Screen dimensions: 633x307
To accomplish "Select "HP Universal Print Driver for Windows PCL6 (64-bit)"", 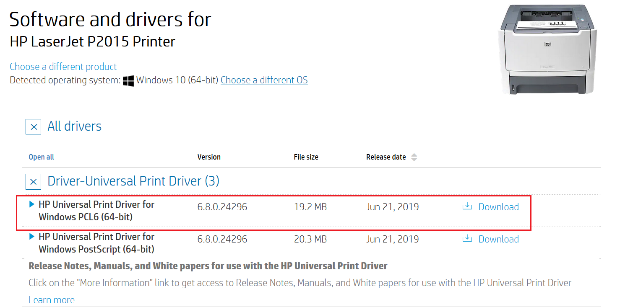I will (x=96, y=211).
